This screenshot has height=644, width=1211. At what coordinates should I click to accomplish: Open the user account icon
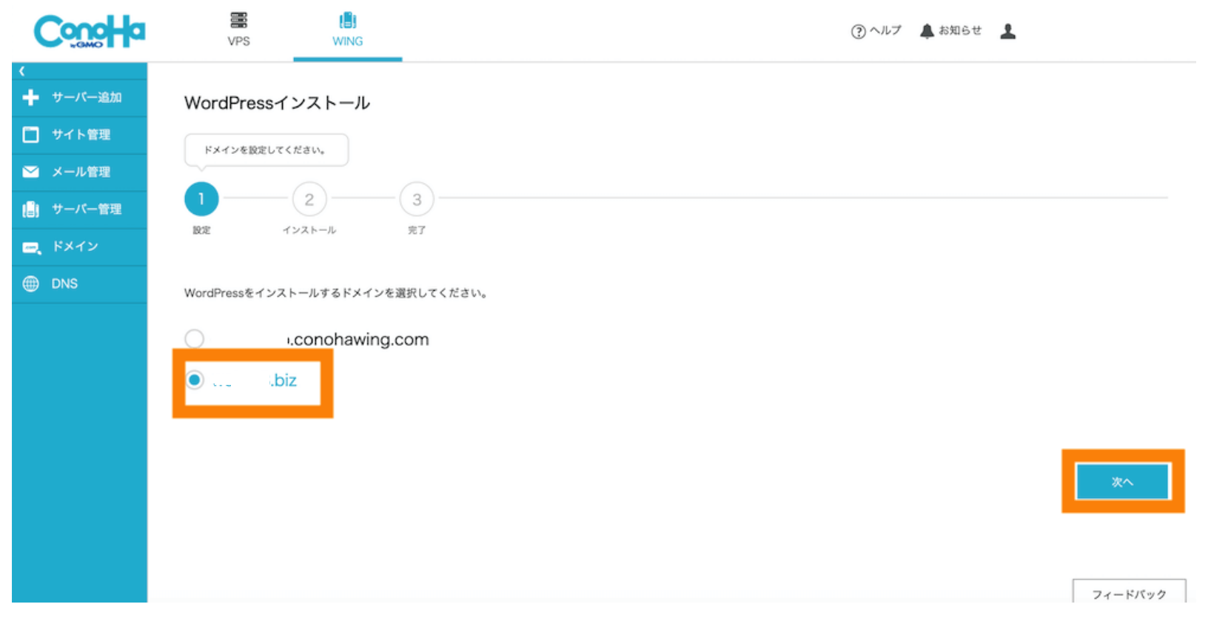pyautogui.click(x=1007, y=31)
